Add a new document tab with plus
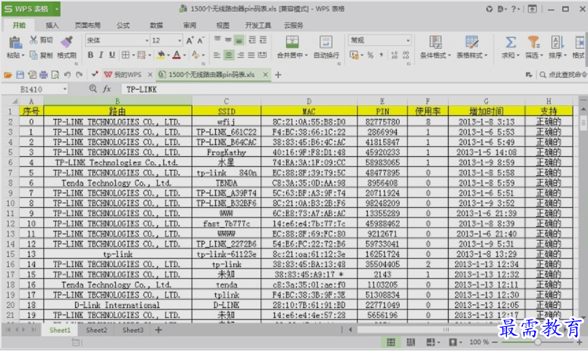Screen dimensions: 588x351 [x=278, y=74]
